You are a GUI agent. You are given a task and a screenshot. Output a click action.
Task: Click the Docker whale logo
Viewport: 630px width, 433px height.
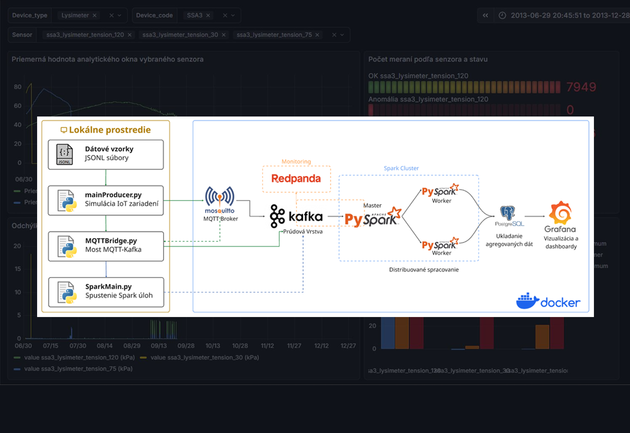(x=526, y=301)
